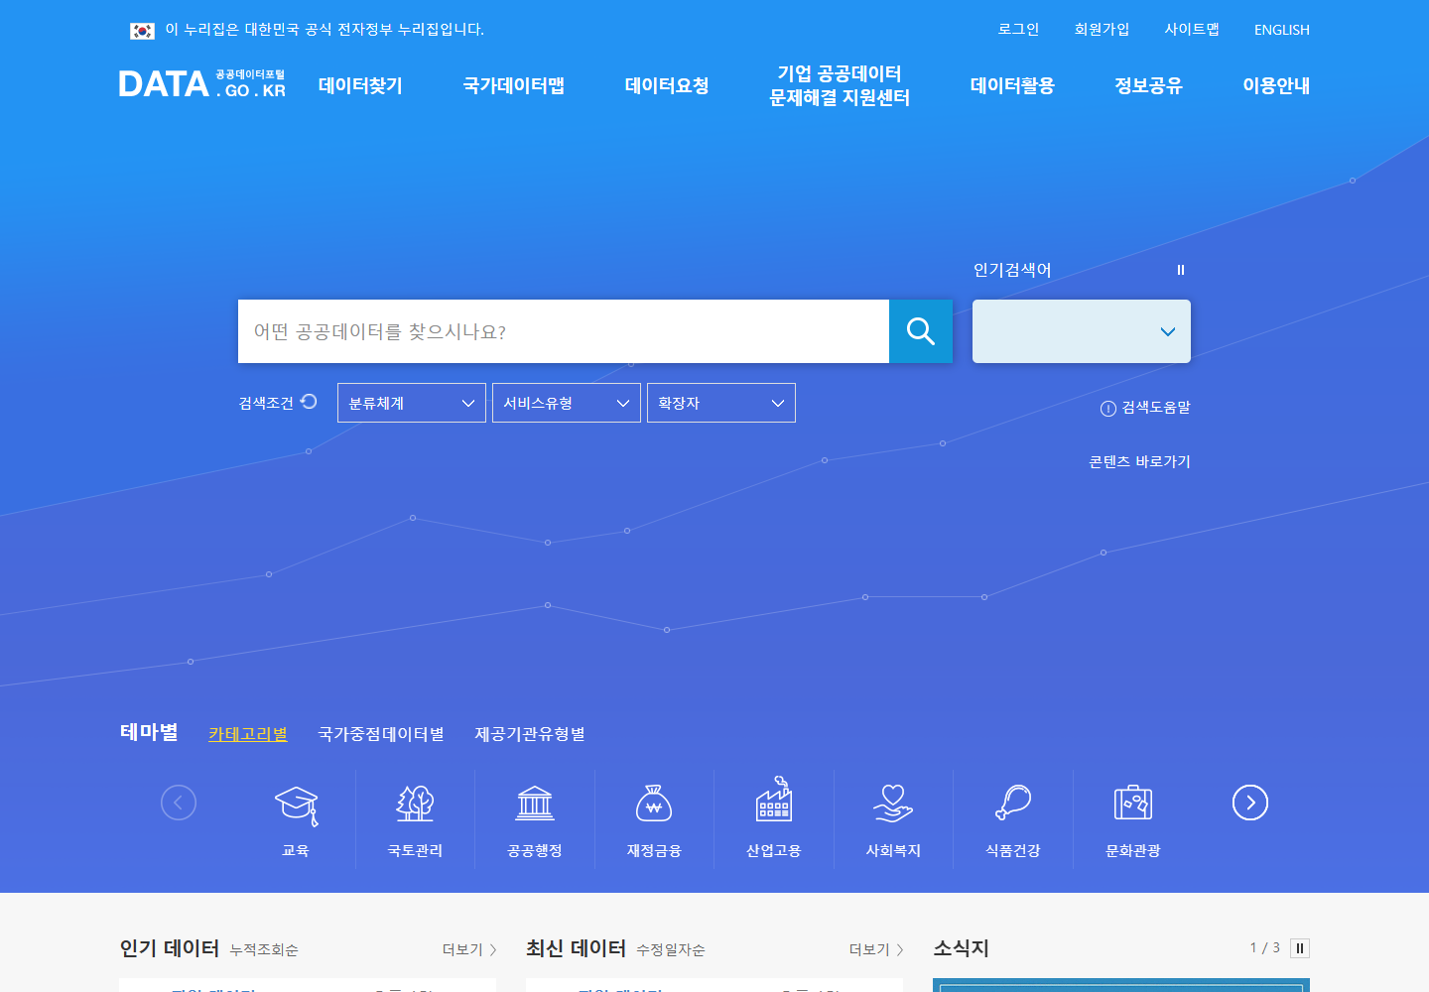Screen dimensions: 1429x992
Task: Reset search conditions with the refresh icon
Action: coord(309,402)
